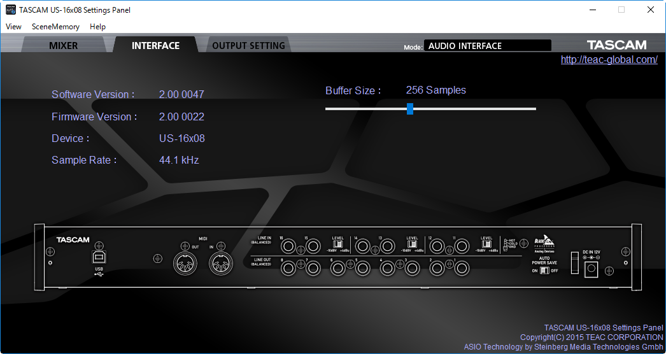Click the TASCAM logo in the header
Screen dimensions: 666x354
click(617, 45)
